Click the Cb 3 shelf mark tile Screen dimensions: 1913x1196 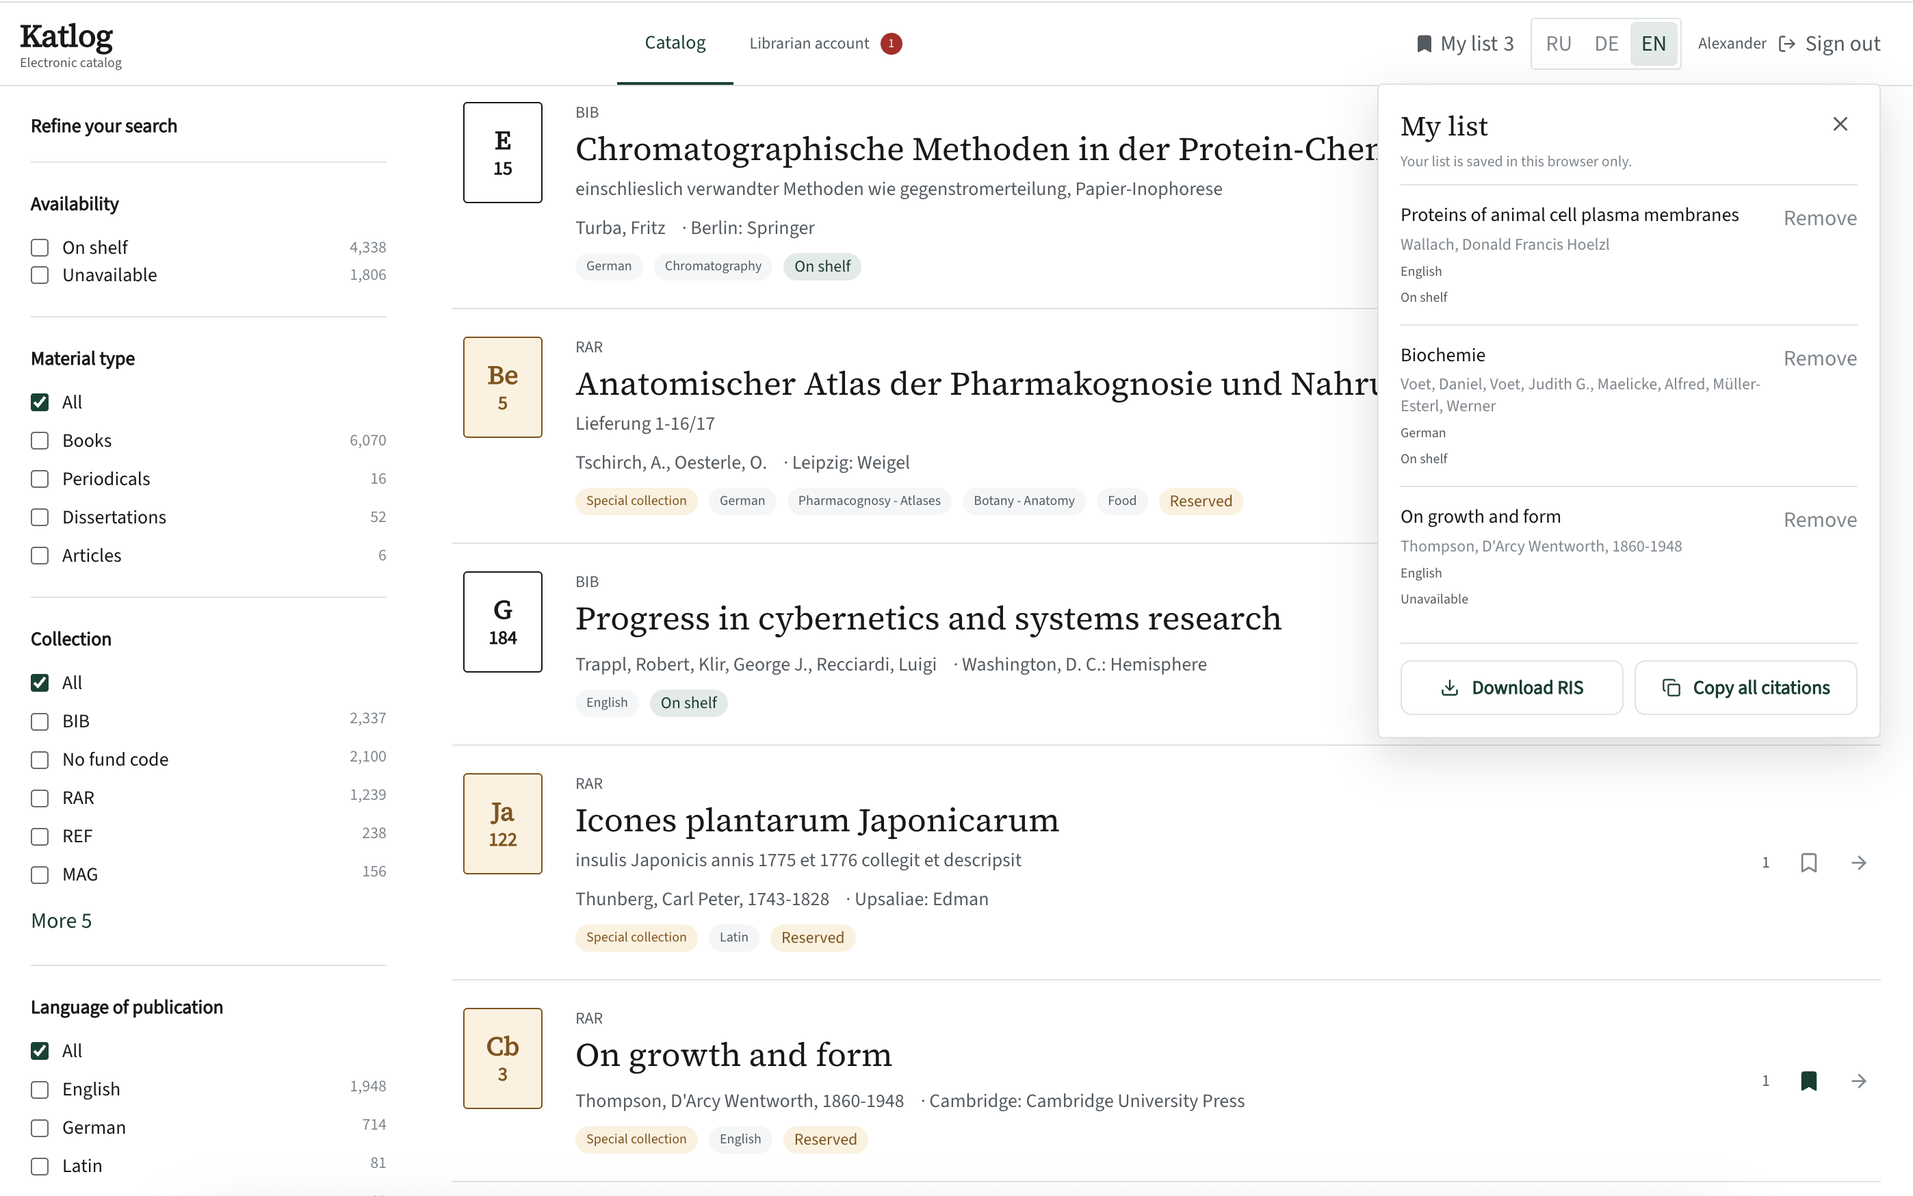click(502, 1058)
